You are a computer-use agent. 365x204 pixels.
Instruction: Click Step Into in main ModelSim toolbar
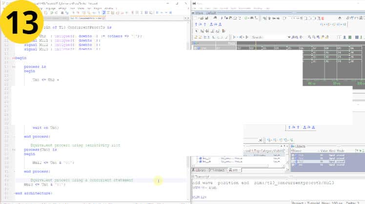point(289,127)
